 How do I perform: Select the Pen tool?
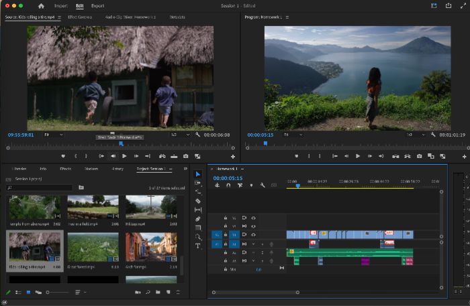click(198, 219)
